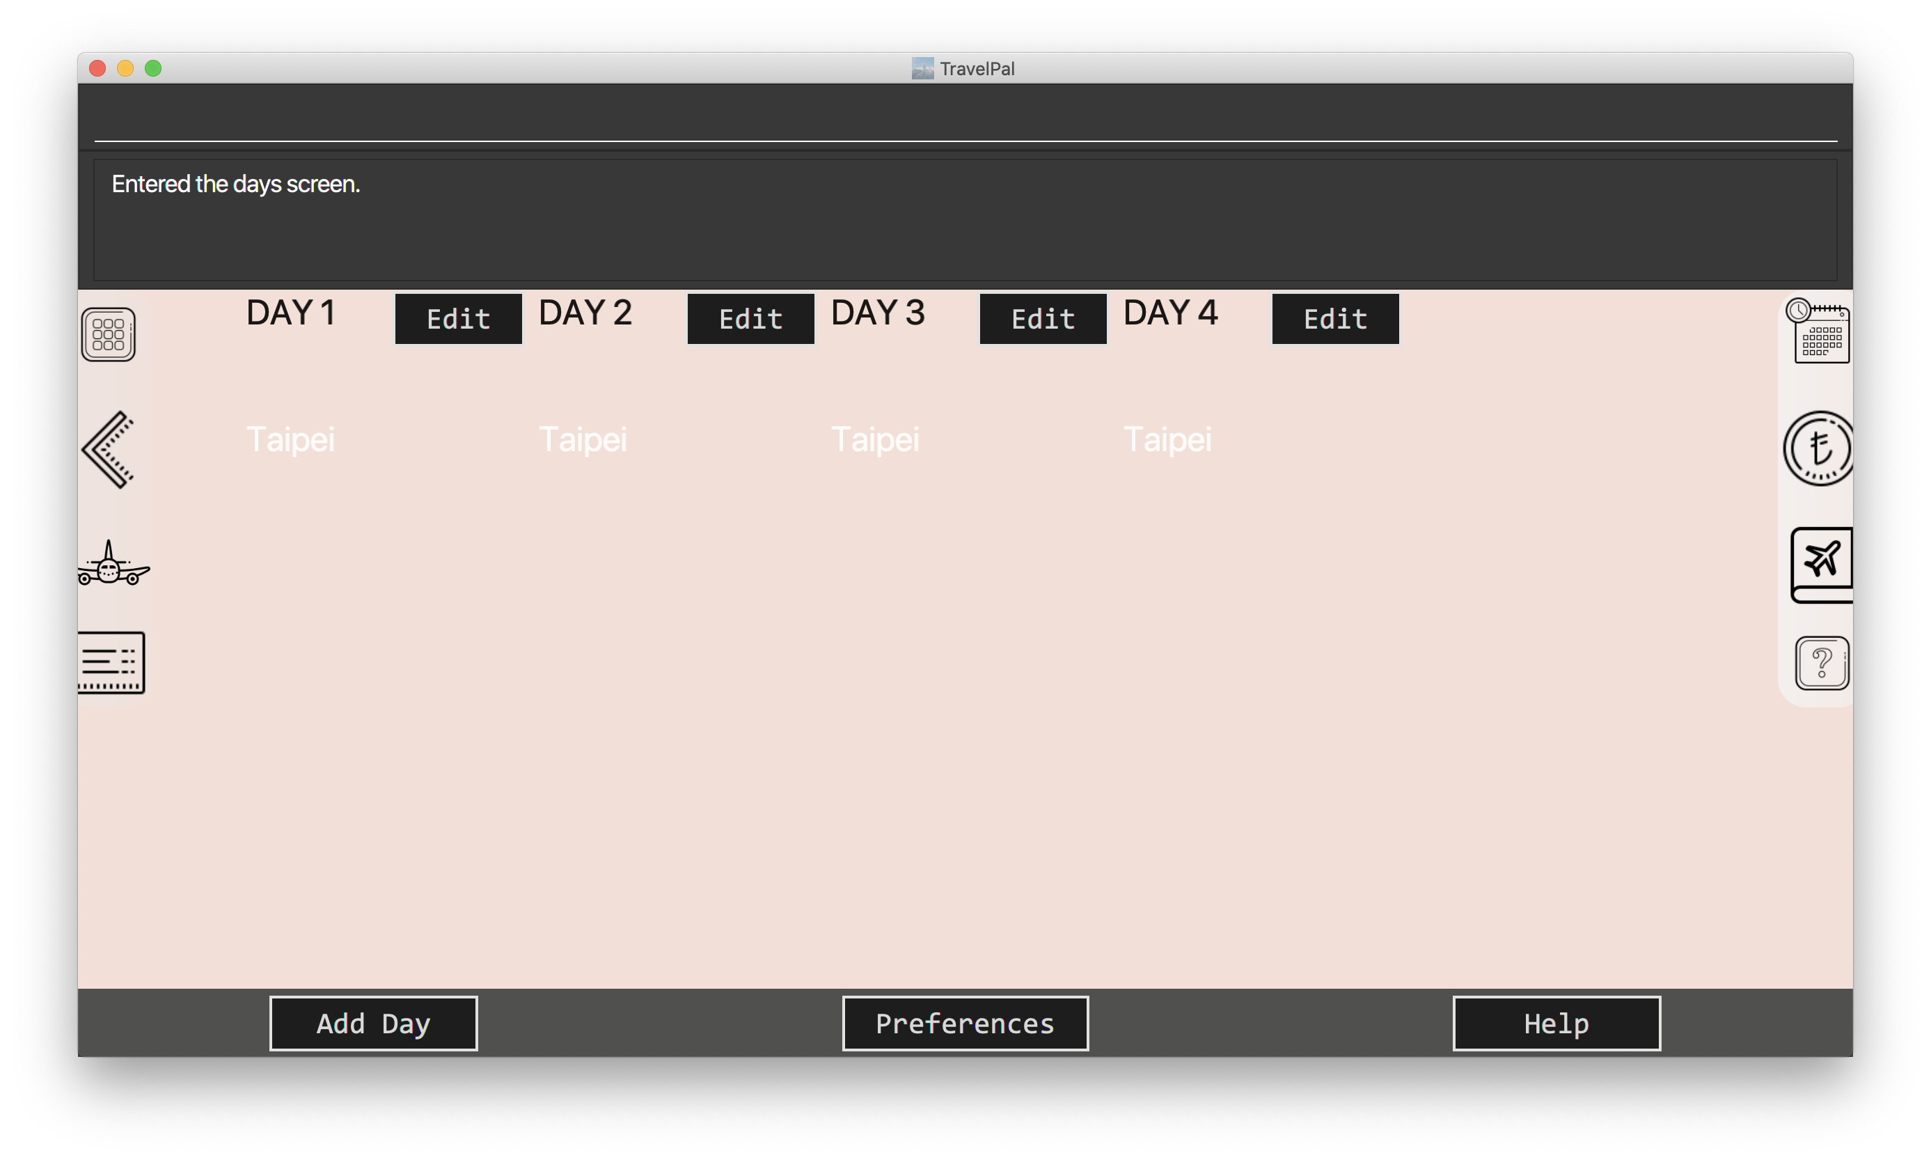This screenshot has width=1931, height=1160.
Task: Open the airplane booking card icon
Action: coord(1822,563)
